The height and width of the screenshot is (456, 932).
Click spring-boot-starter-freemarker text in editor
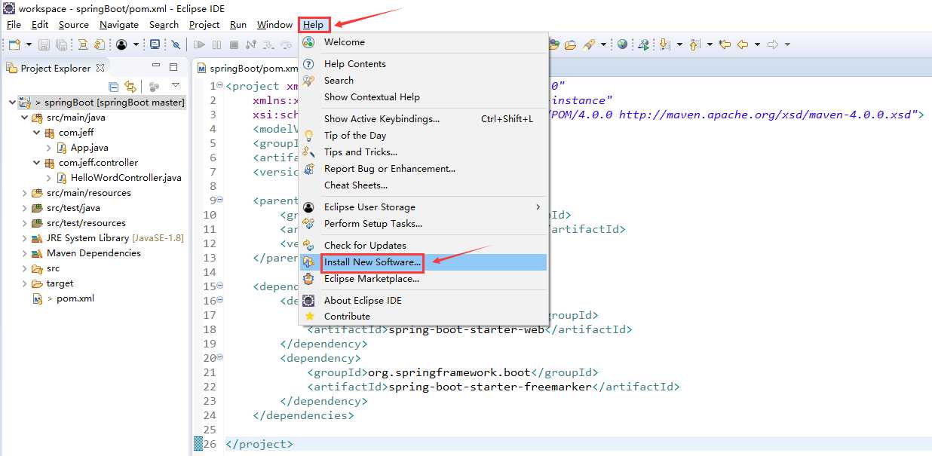[490, 387]
